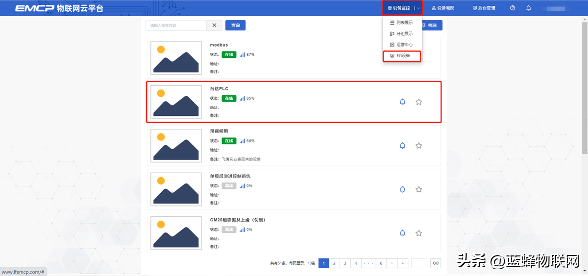The width and height of the screenshot is (588, 276).
Task: Open the 设备地图 navigation item
Action: coord(443,8)
